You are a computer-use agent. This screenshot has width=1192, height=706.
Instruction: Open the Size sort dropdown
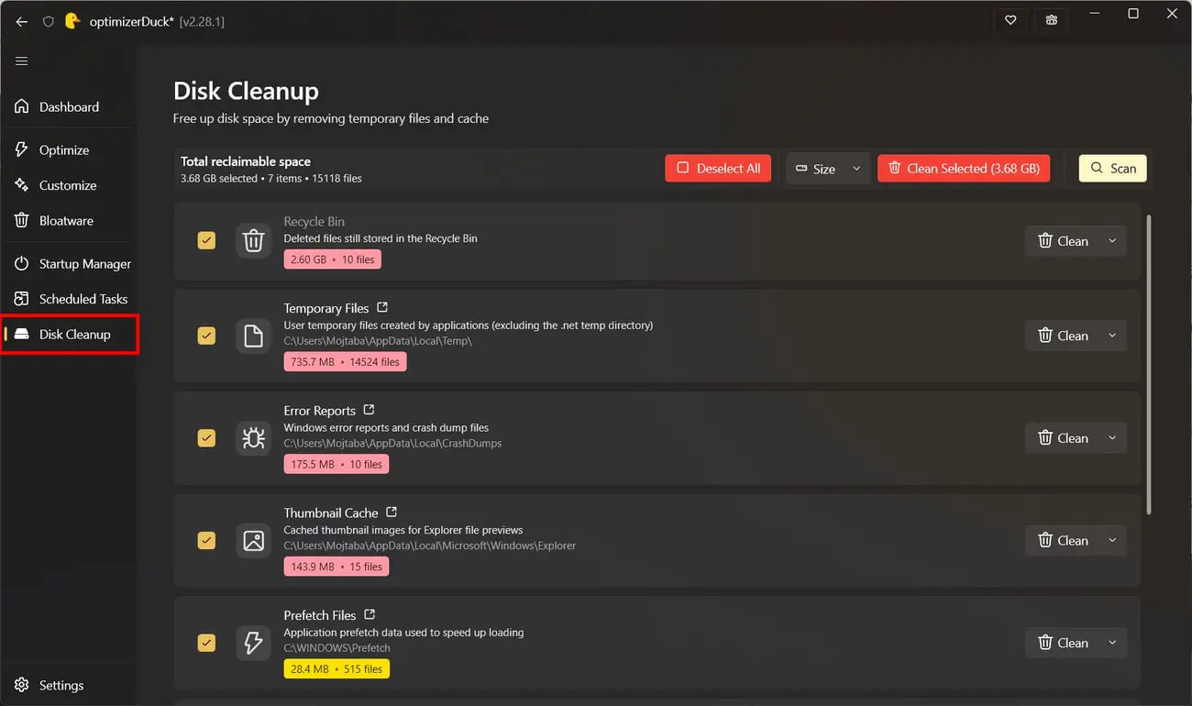click(828, 169)
